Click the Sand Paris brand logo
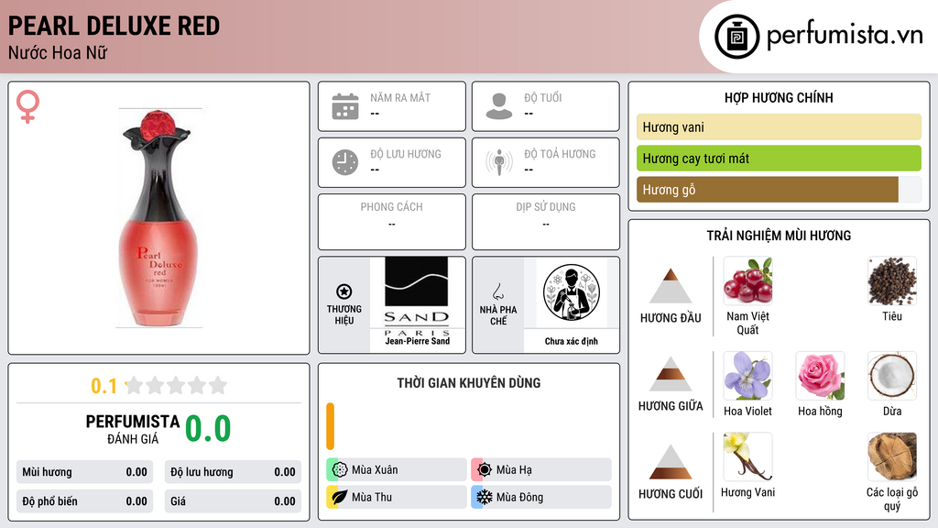 [417, 296]
